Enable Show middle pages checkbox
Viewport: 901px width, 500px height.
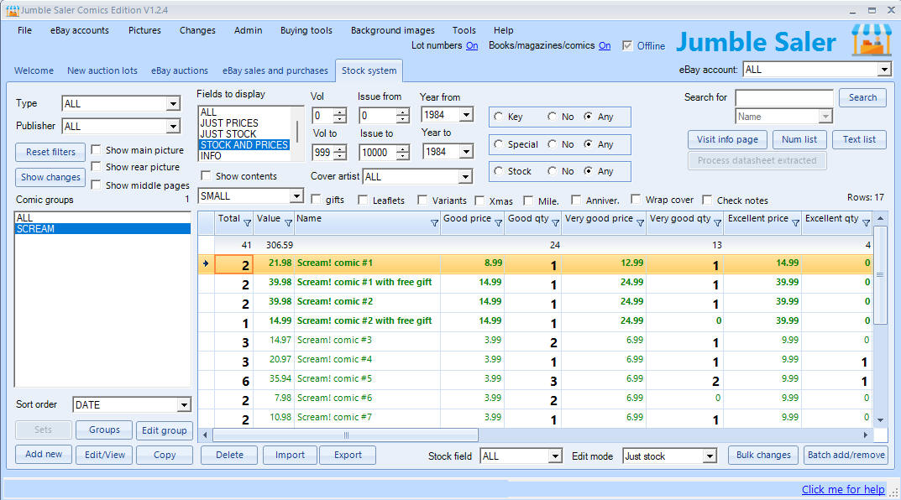coord(96,185)
